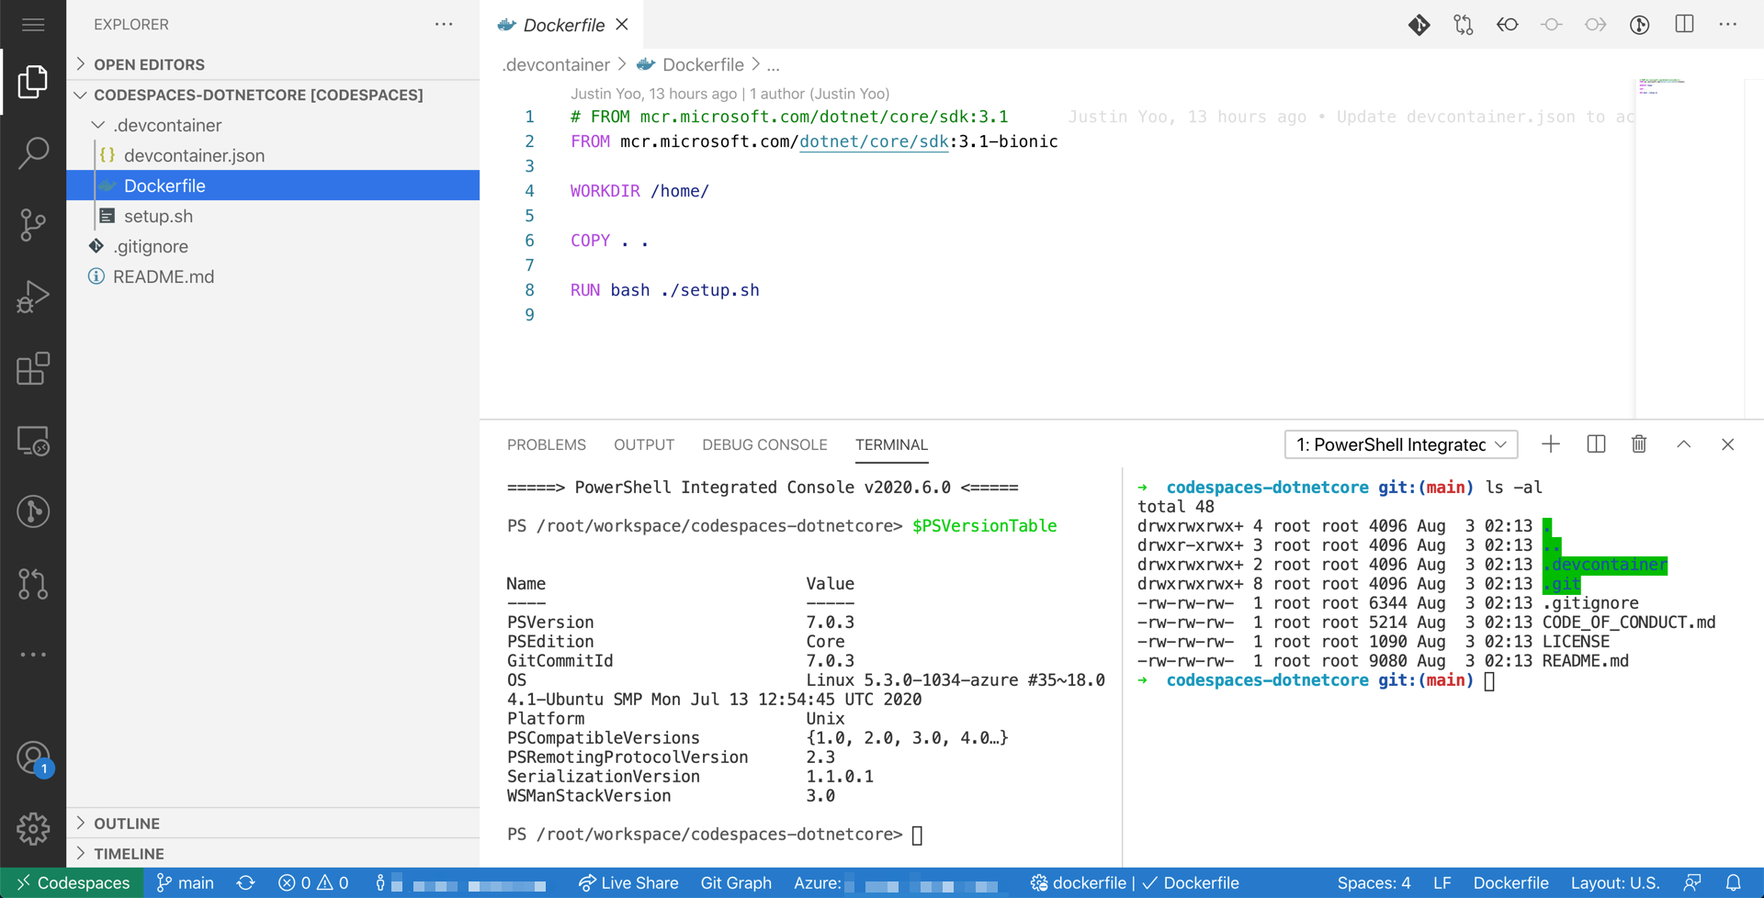
Task: Open the Extensions view
Action: coord(33,368)
